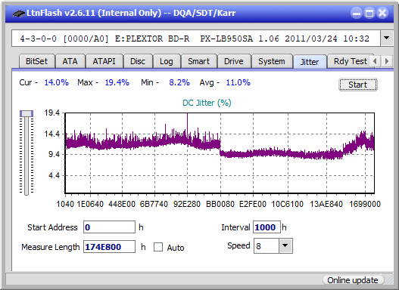
Task: Switch to the System tab
Action: pyautogui.click(x=272, y=61)
